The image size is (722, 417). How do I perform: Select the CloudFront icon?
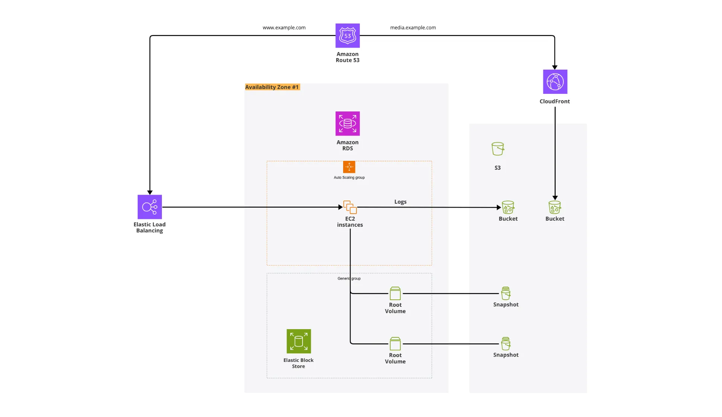click(555, 82)
